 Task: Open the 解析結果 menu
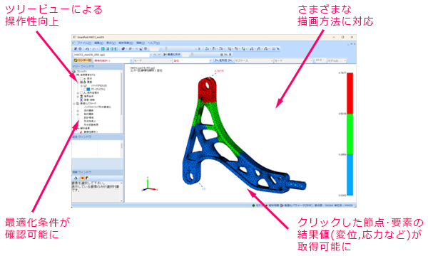126,43
